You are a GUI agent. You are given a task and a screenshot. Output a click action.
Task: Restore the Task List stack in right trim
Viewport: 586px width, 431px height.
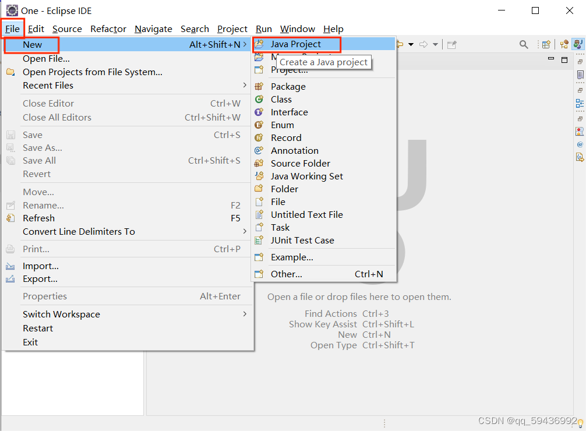point(580,62)
